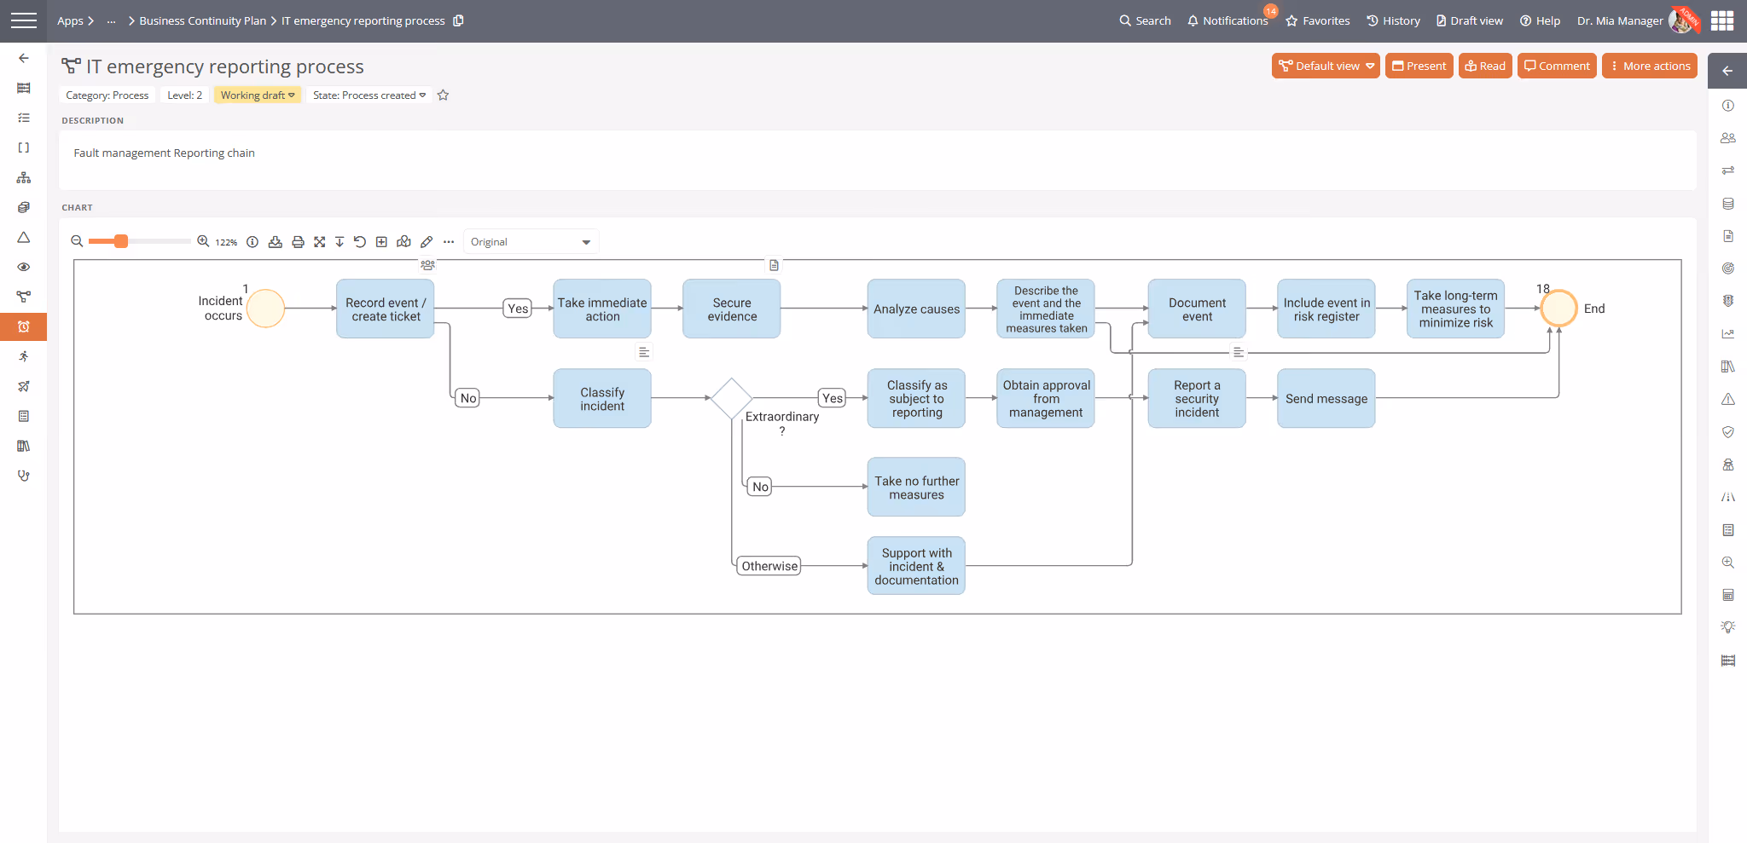This screenshot has width=1747, height=843.
Task: Download the chart as file
Action: (275, 242)
